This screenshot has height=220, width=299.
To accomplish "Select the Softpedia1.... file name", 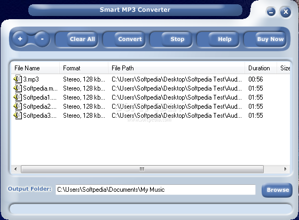I will 40,97.
